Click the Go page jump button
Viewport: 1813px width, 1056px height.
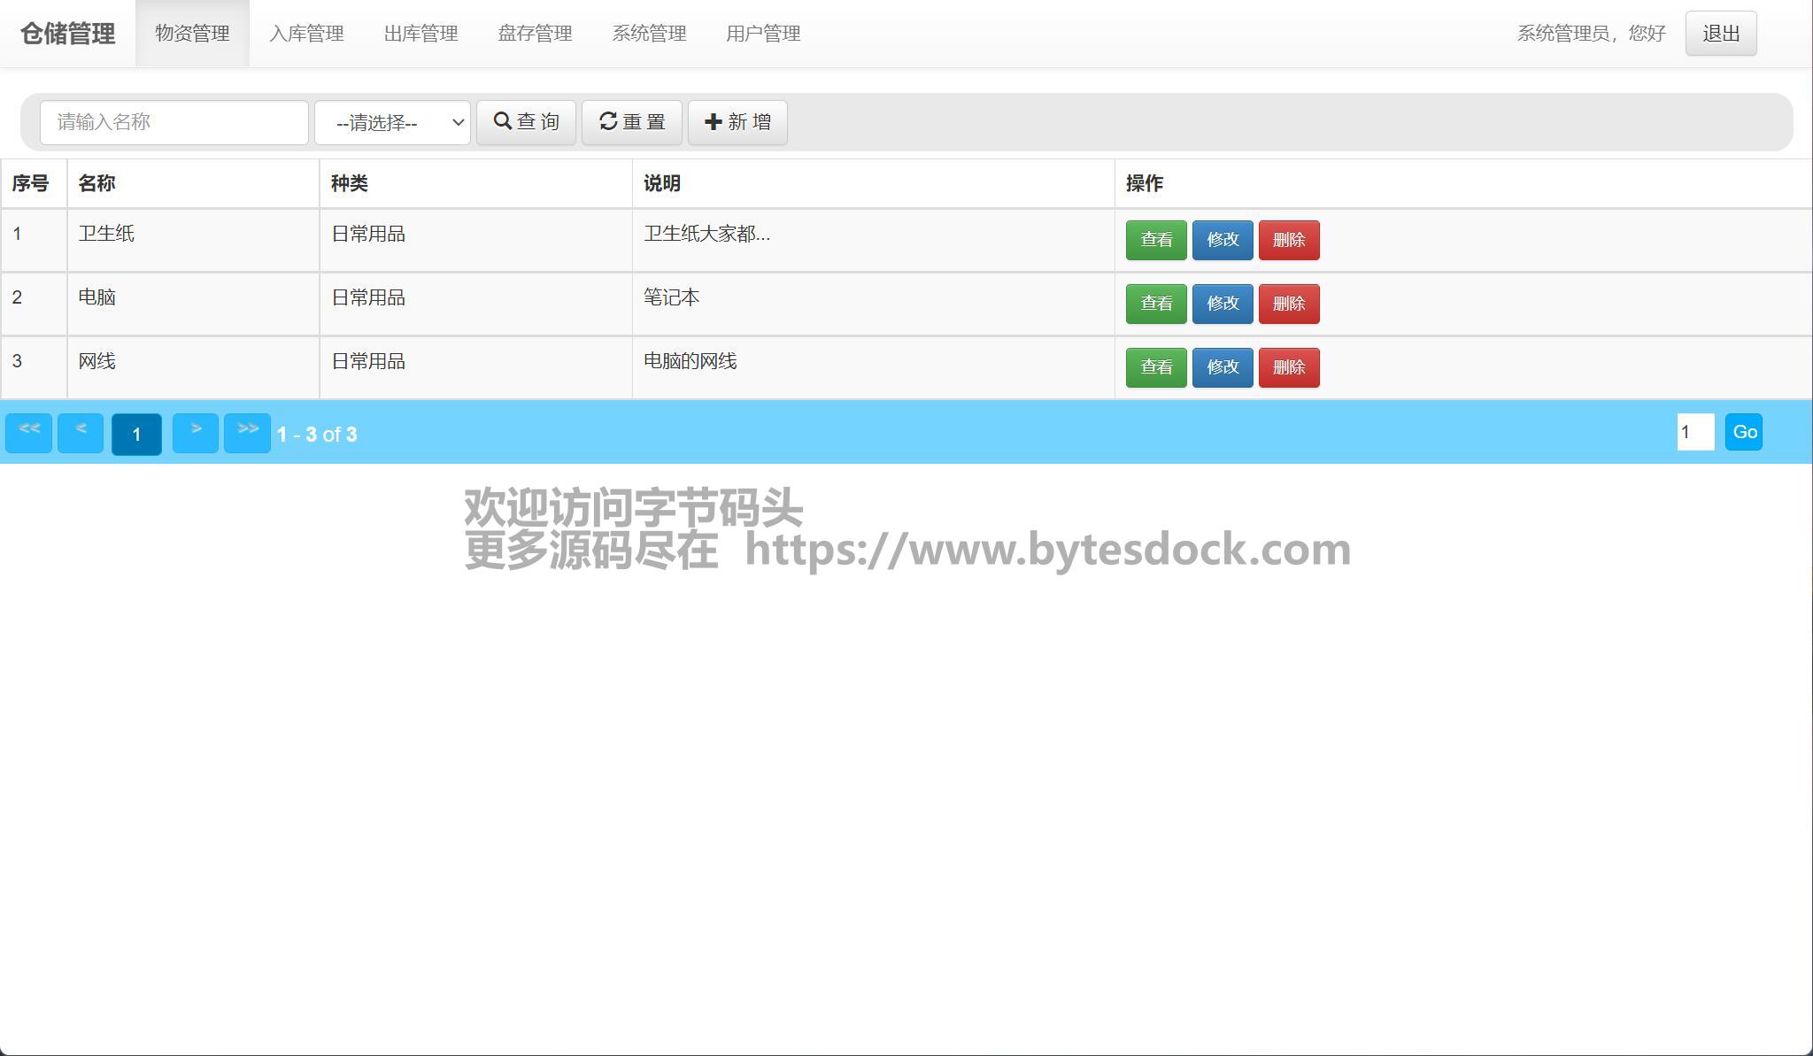[1744, 432]
